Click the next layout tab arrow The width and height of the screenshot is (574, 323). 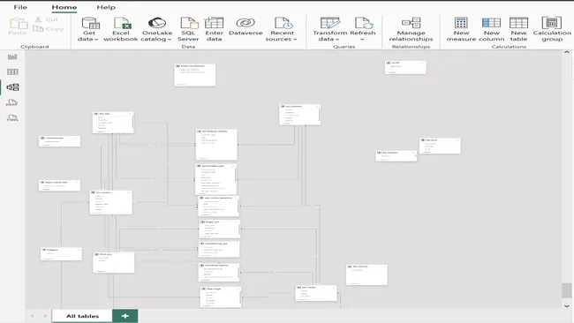tap(45, 316)
